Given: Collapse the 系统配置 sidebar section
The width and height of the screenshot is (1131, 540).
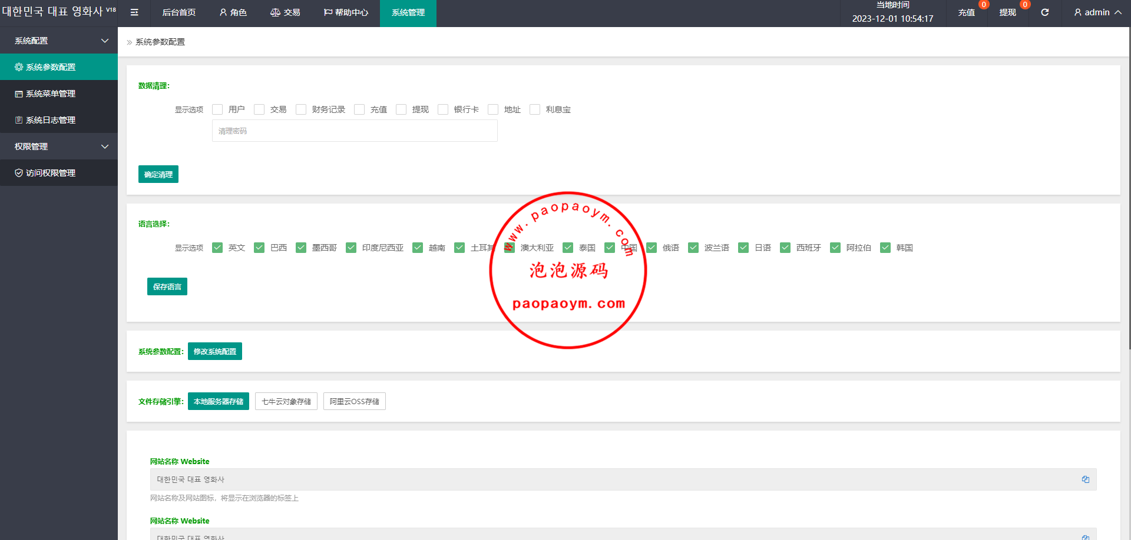Looking at the screenshot, I should (59, 41).
